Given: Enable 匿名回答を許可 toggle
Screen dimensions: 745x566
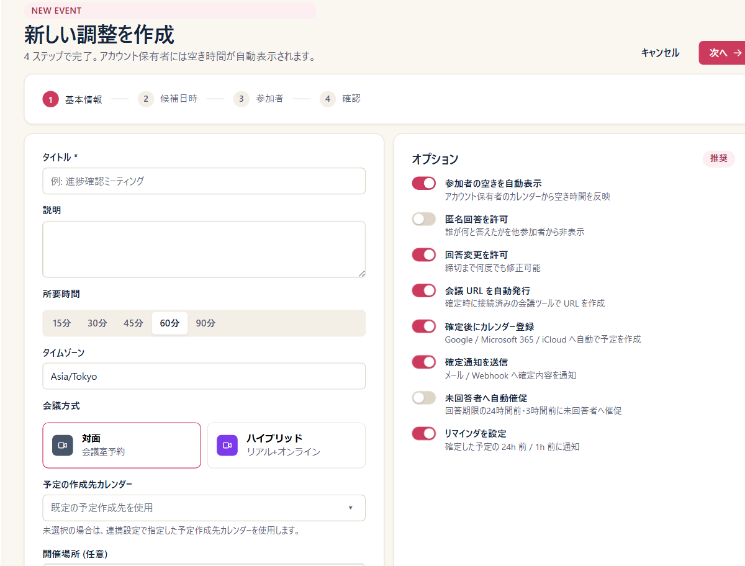Looking at the screenshot, I should coord(424,219).
